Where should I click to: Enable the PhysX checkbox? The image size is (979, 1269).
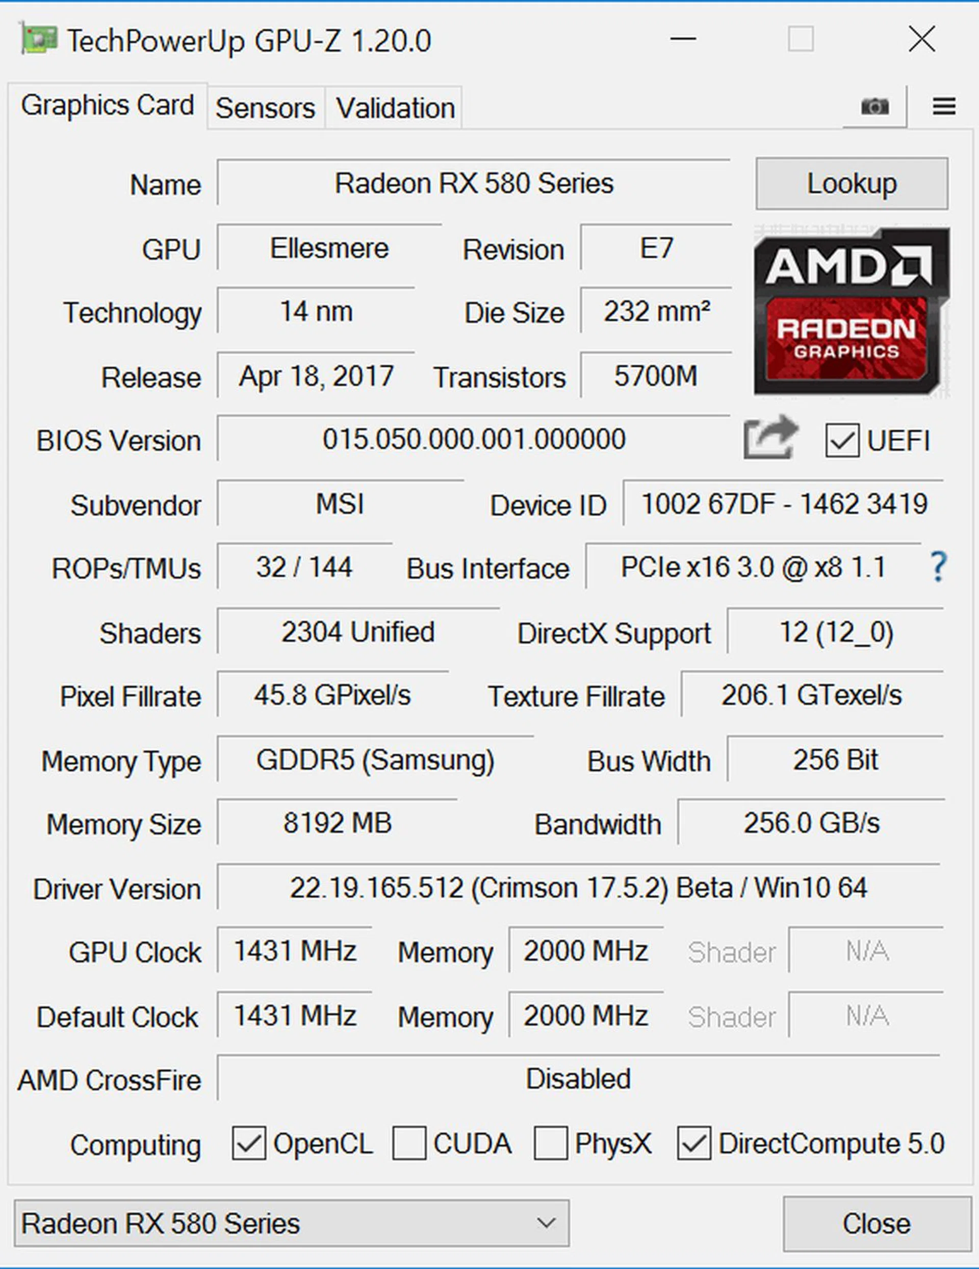[x=550, y=1144]
